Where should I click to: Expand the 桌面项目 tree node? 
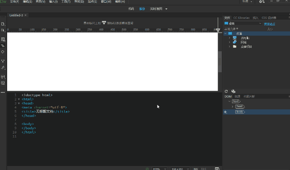[229, 46]
